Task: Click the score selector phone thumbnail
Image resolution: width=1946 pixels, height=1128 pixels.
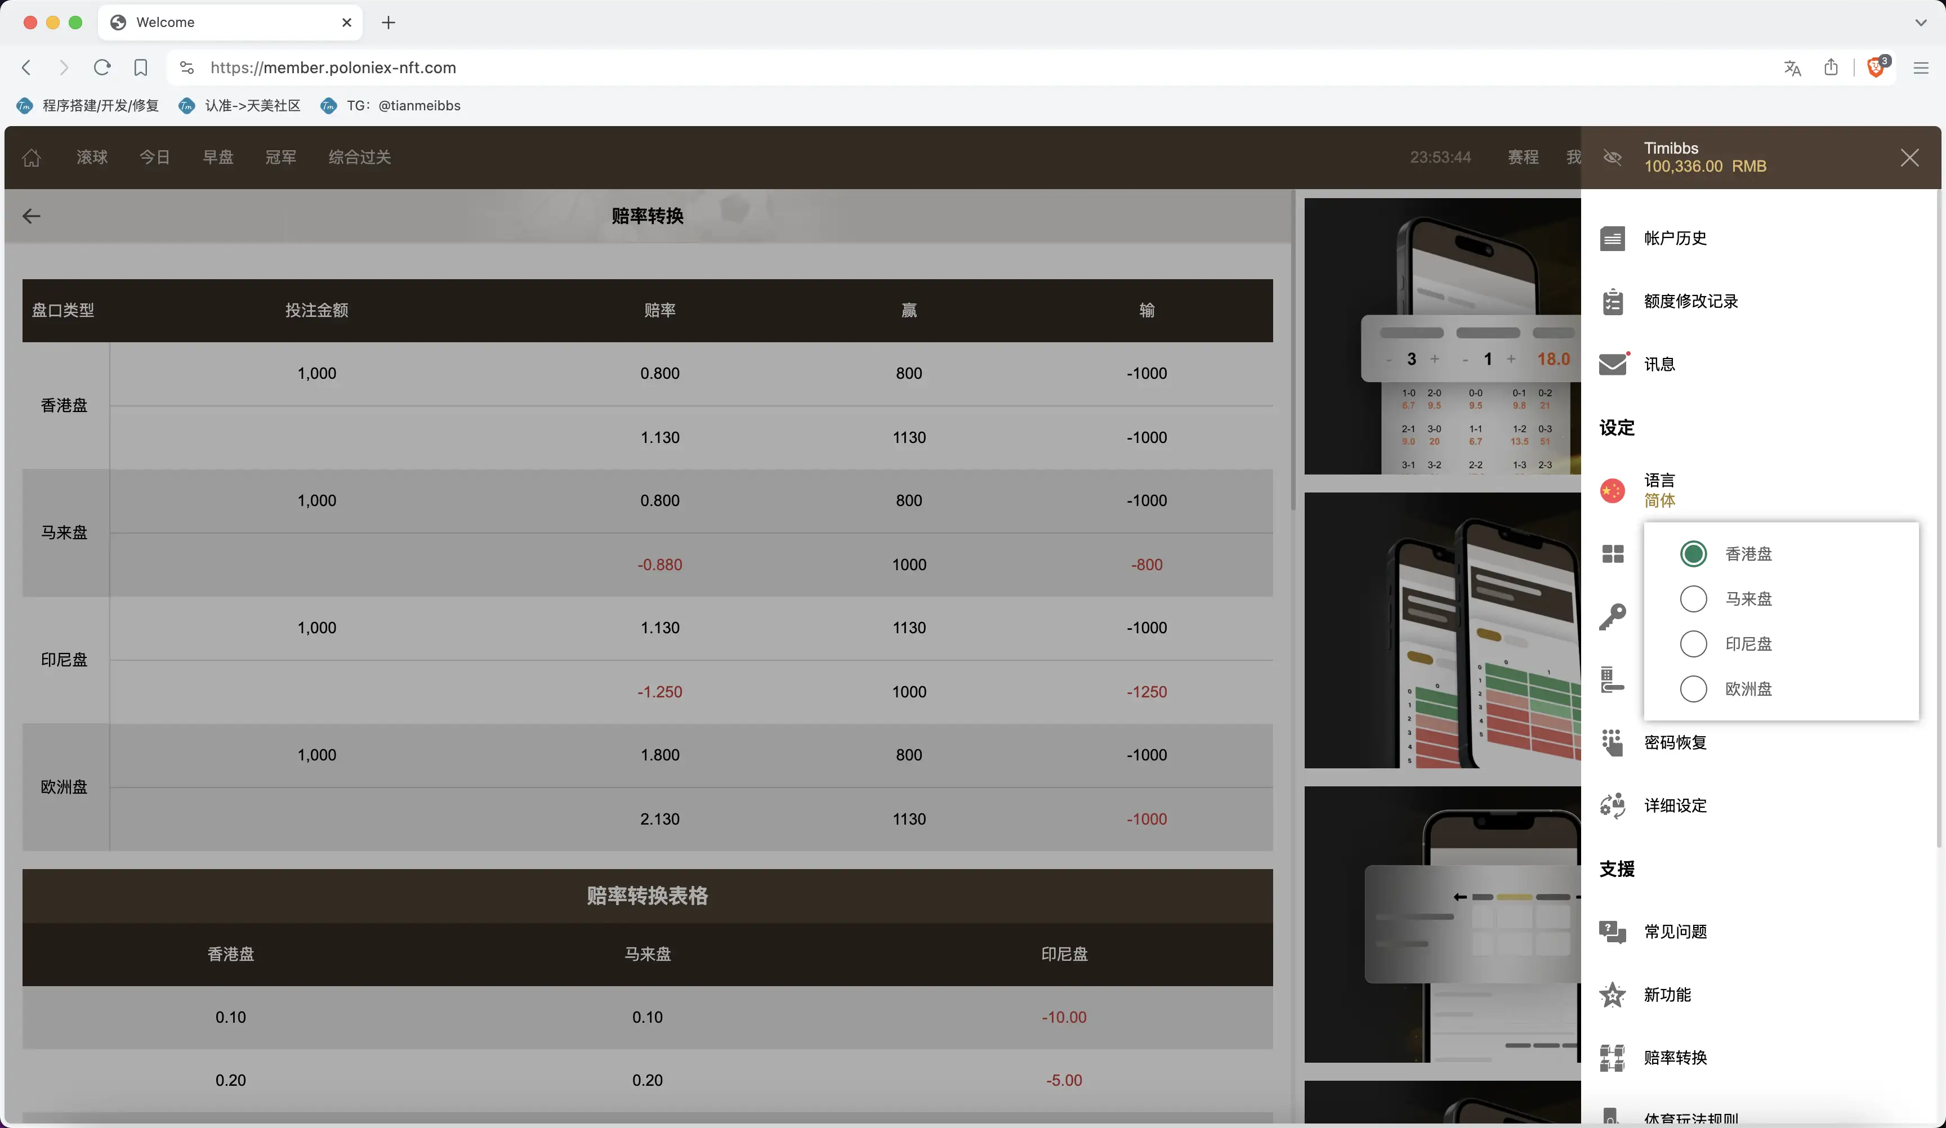Action: point(1441,337)
